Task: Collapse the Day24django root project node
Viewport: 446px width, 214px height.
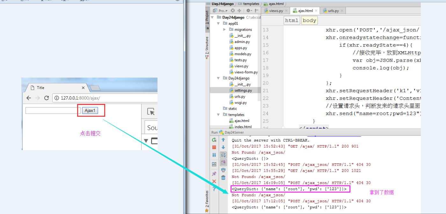Action: click(x=212, y=17)
